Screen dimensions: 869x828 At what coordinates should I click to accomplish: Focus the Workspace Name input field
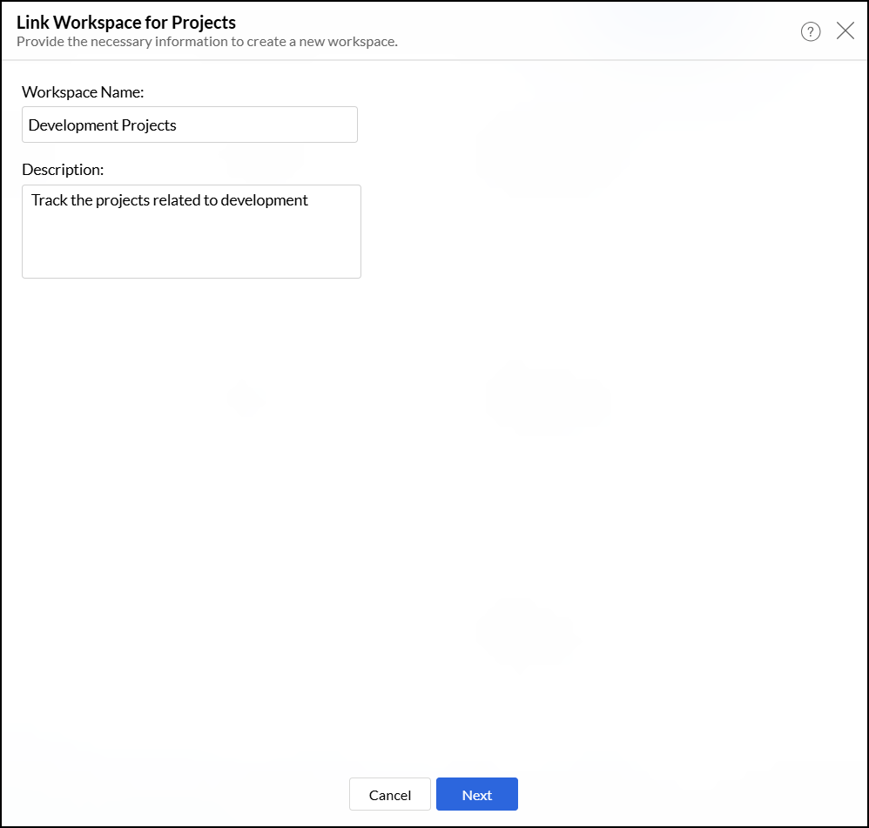(x=189, y=125)
